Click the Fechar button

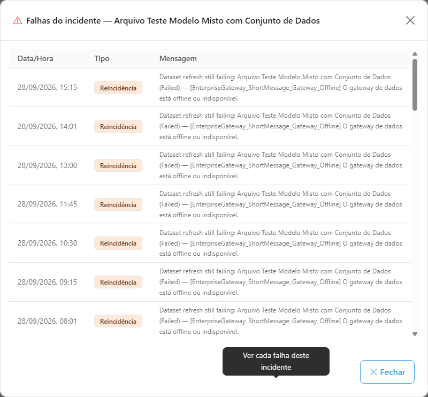[x=387, y=372]
